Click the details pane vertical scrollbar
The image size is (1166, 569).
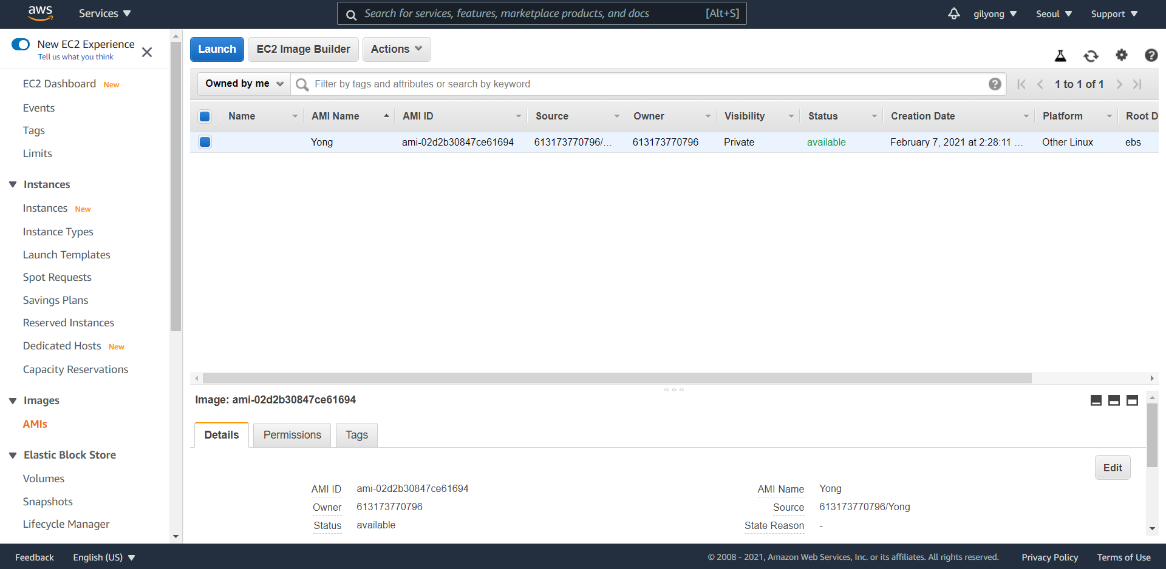tap(1152, 436)
